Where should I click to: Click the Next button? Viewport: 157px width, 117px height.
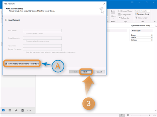pos(86,72)
